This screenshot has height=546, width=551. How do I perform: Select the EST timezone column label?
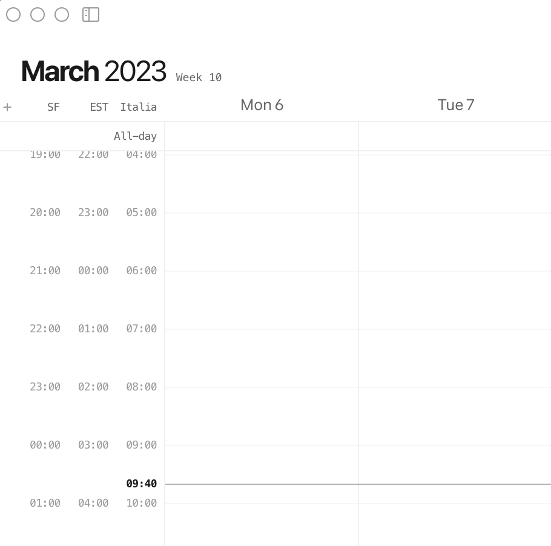coord(99,107)
